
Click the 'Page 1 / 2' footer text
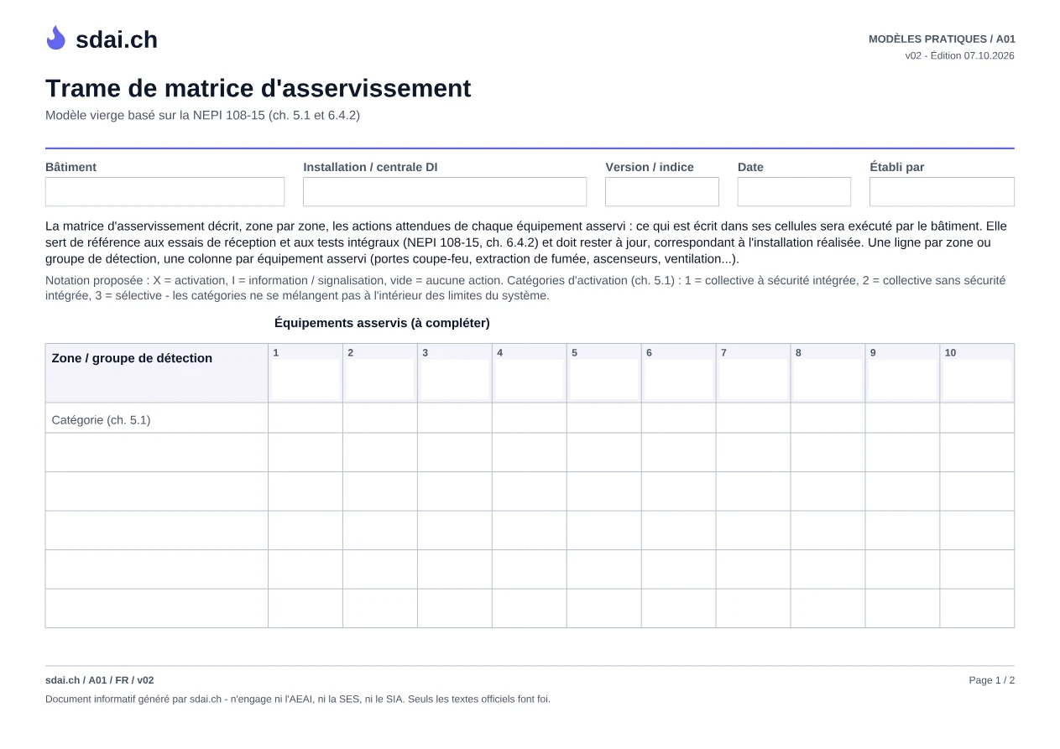click(x=991, y=680)
